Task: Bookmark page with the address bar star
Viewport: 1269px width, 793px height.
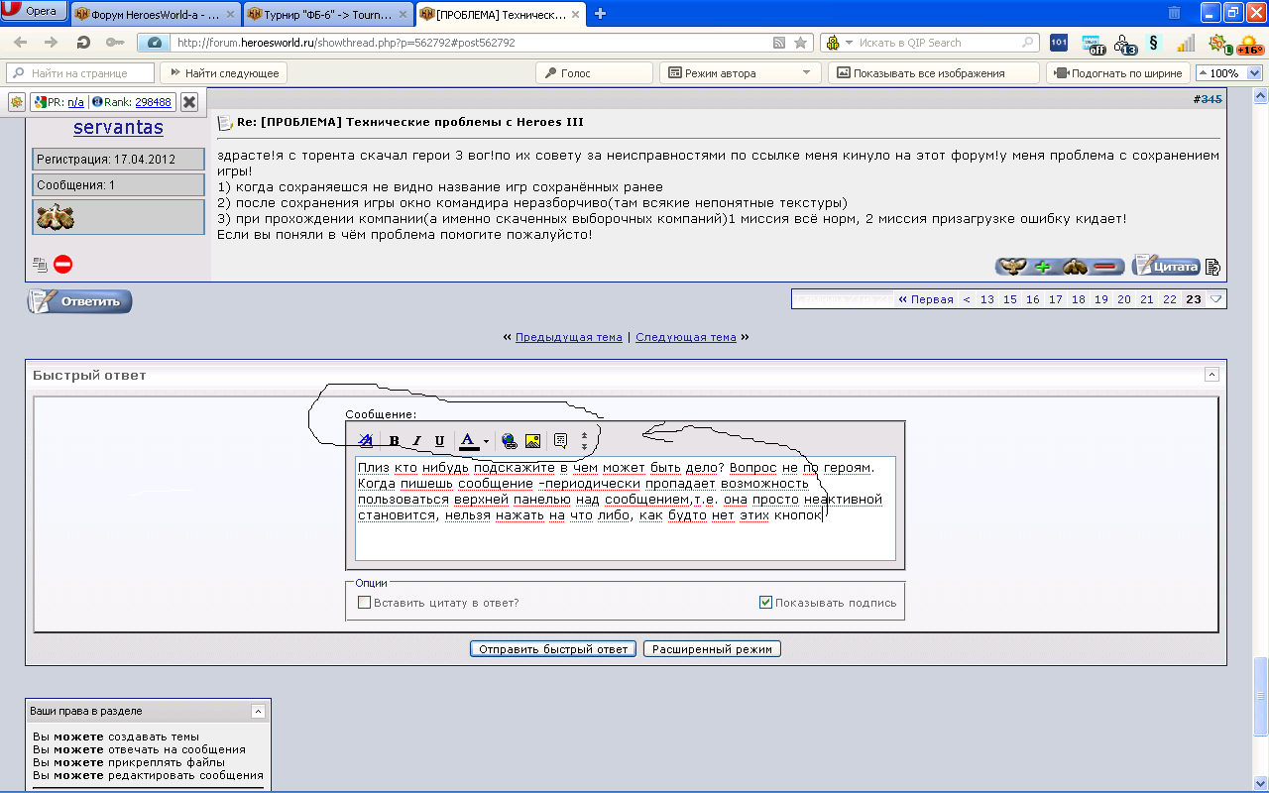Action: pos(800,43)
